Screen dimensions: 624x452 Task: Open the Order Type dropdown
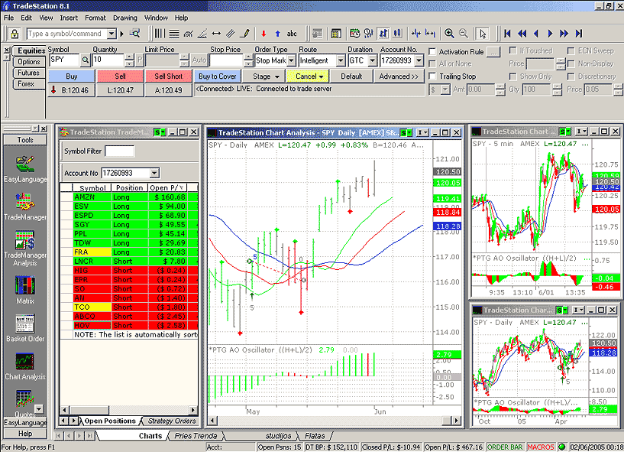click(291, 60)
